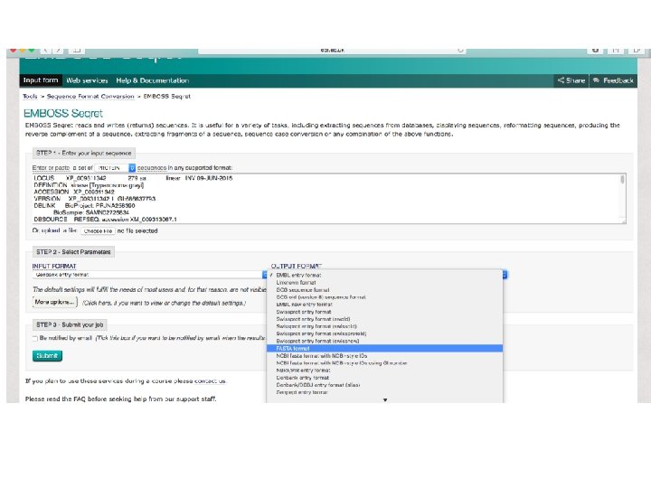651x488 pixels.
Task: Choose Genbank entry format option
Action: 384,378
